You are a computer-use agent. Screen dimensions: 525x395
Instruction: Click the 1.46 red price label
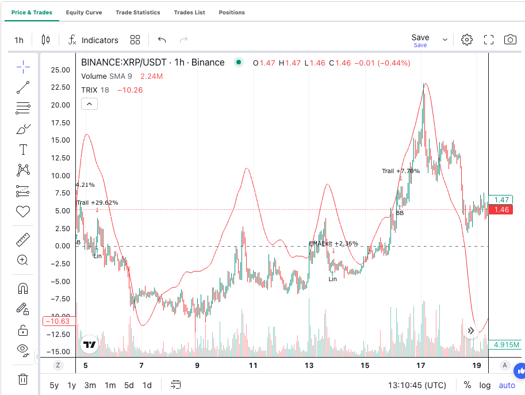501,210
